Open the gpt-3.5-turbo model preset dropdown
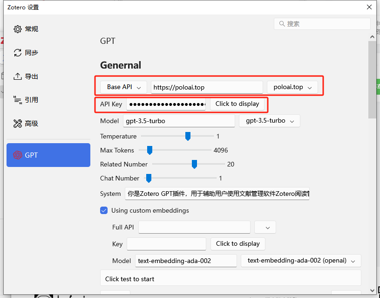 pos(270,121)
